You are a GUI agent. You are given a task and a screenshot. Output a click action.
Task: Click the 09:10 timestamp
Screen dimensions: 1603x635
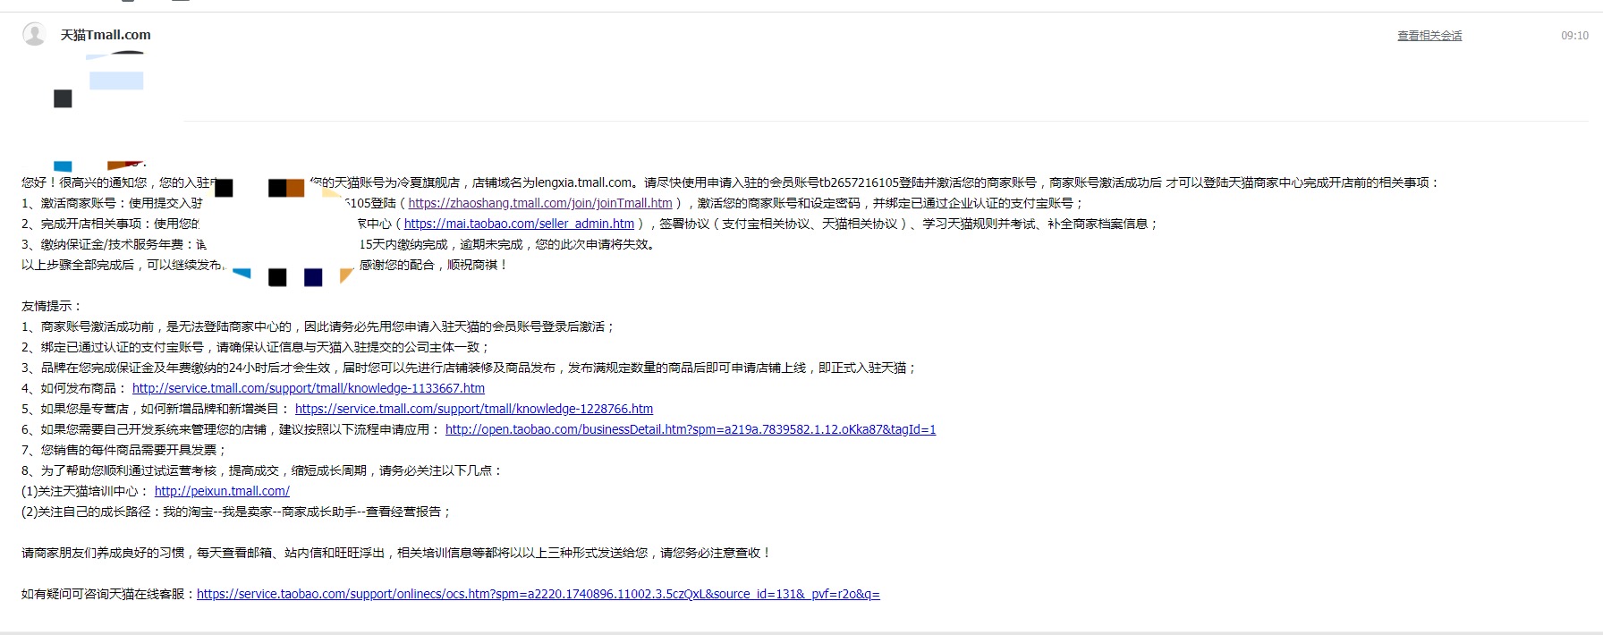pyautogui.click(x=1574, y=36)
